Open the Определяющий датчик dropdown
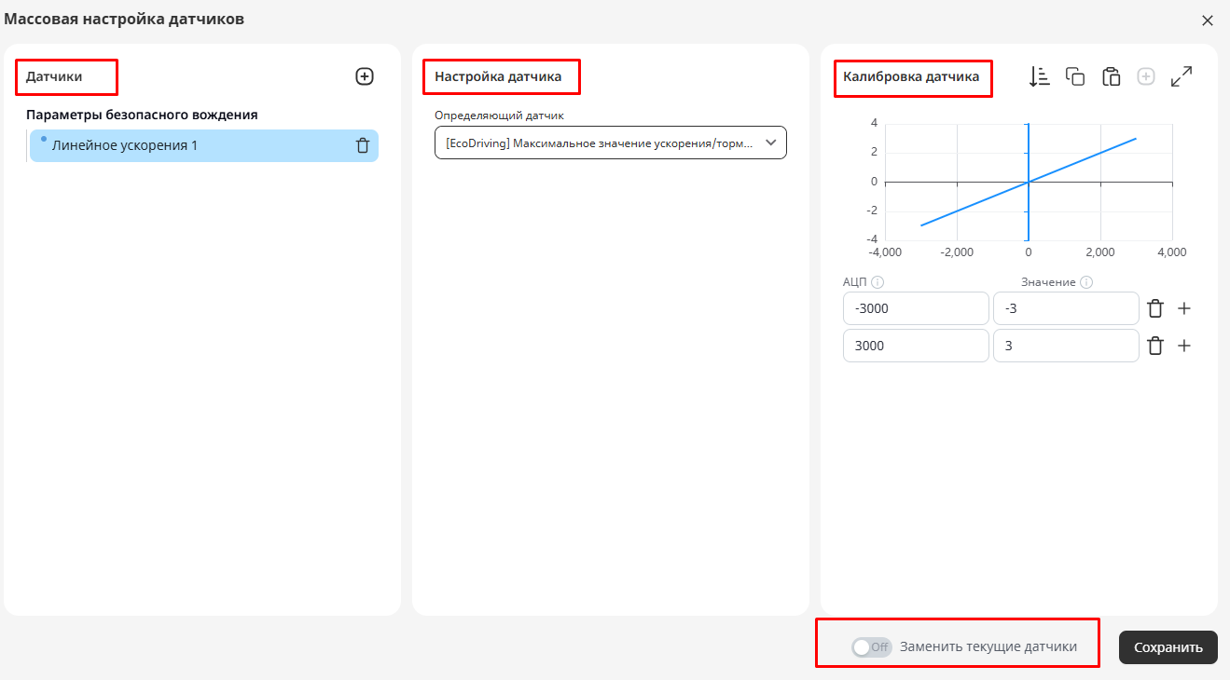This screenshot has height=680, width=1230. tap(611, 143)
